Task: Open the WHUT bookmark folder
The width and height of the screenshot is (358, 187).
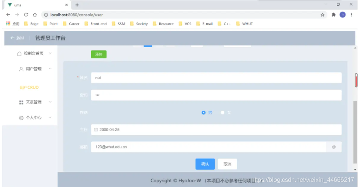Action: click(x=244, y=23)
